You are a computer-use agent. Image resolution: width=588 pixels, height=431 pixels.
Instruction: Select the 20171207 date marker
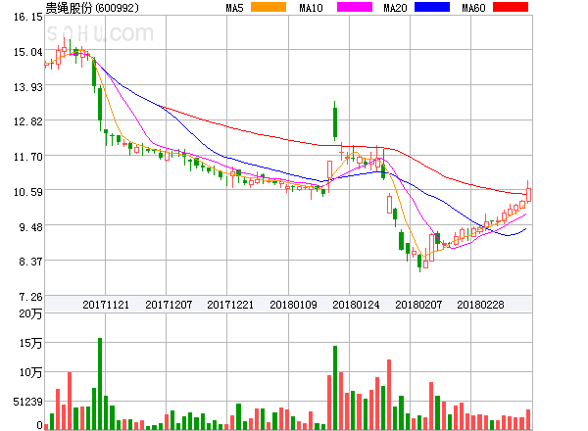coord(169,305)
